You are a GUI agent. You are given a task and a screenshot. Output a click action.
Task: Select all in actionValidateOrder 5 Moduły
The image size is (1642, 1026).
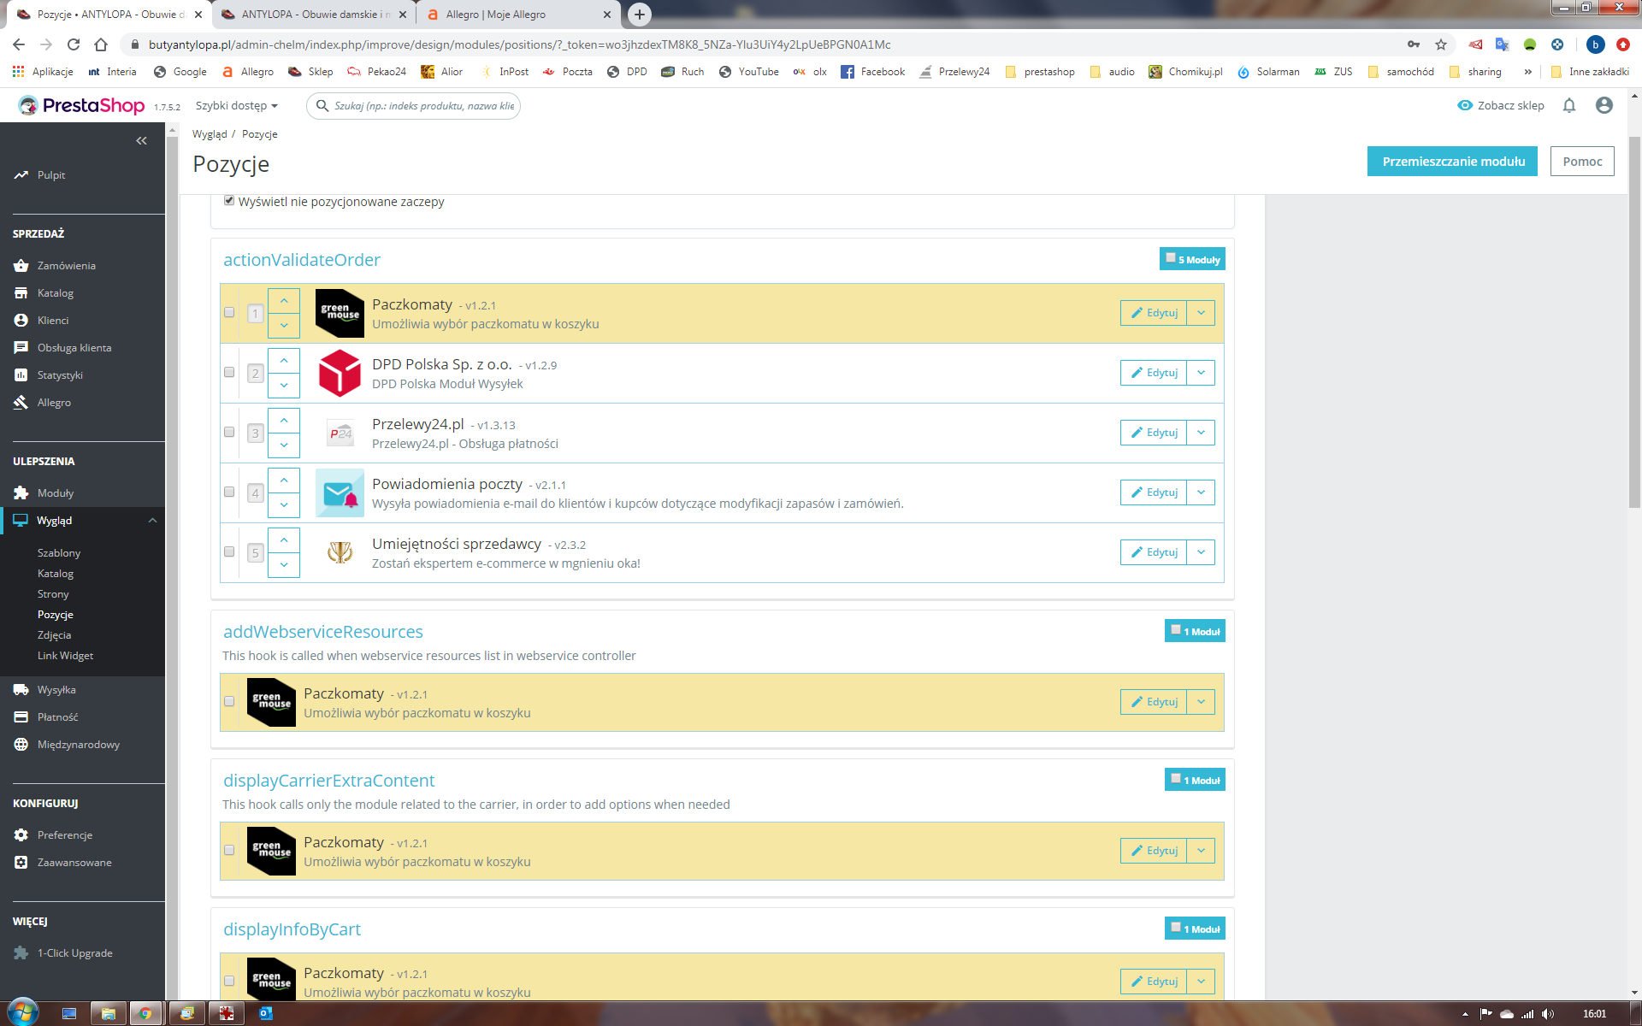[1171, 257]
